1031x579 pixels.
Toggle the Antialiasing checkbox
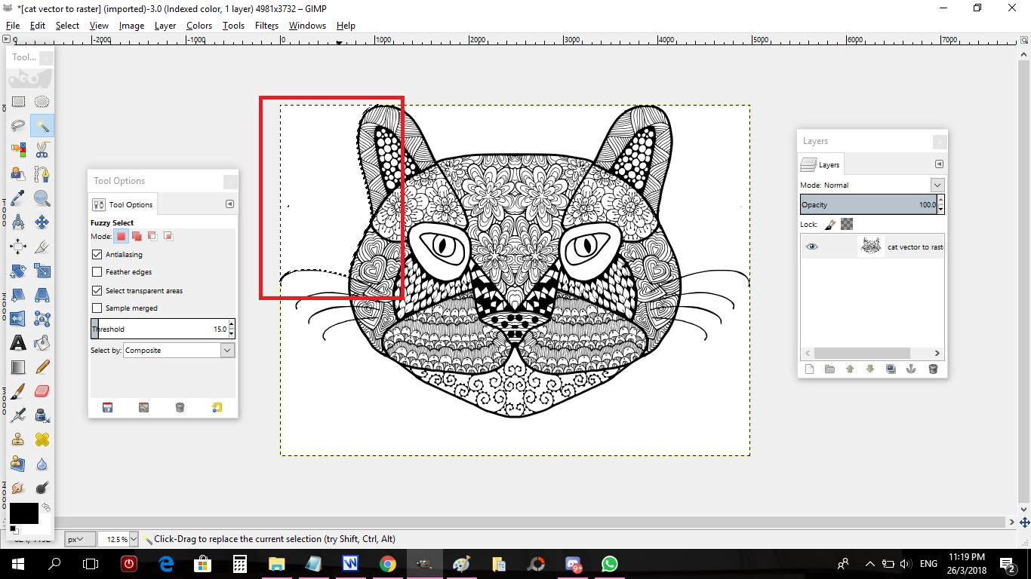(x=97, y=255)
